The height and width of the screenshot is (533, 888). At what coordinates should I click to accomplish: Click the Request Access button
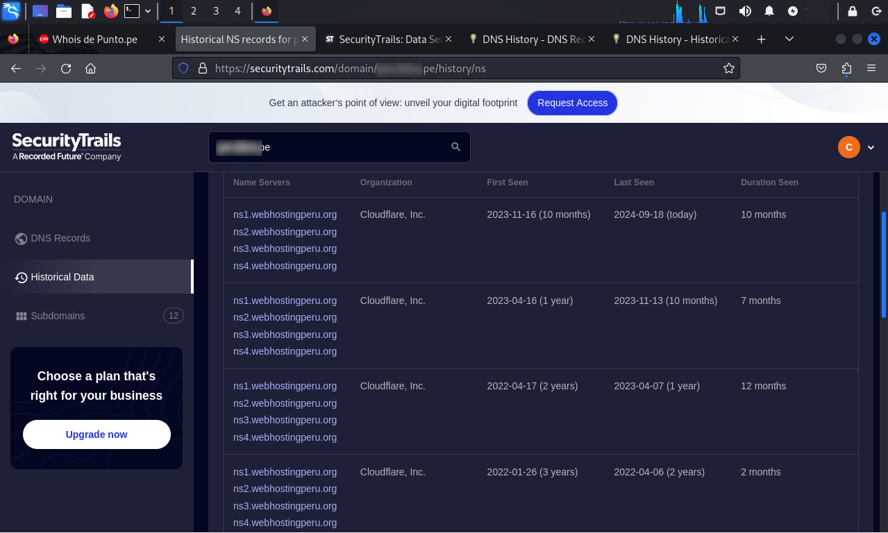(572, 103)
